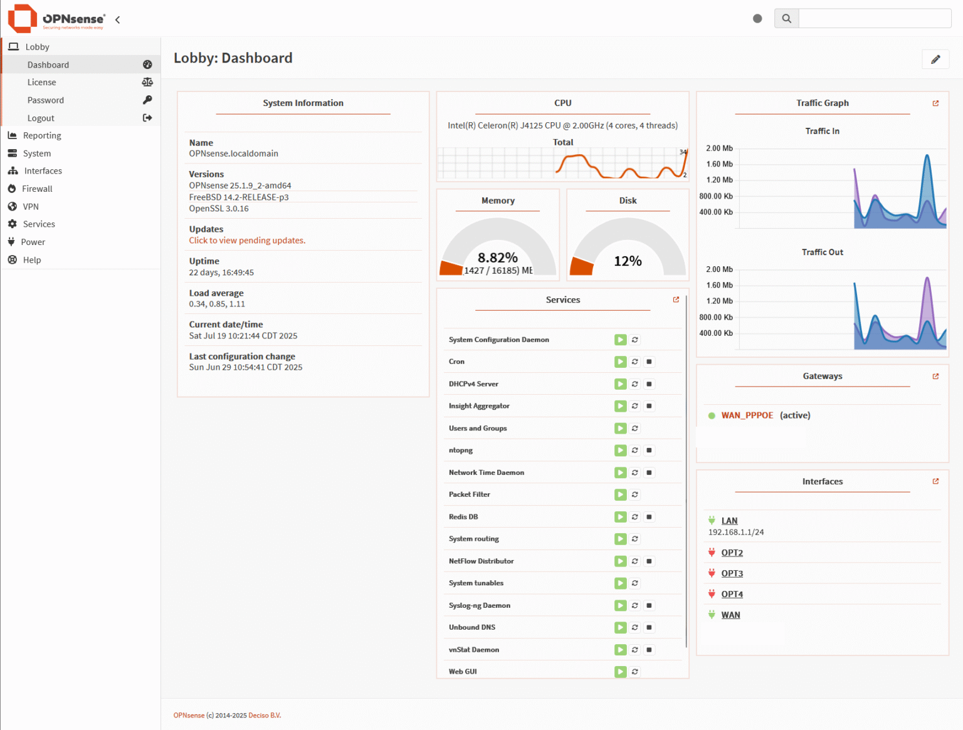Click the Password key icon
Screen dimensions: 963x730
(x=147, y=100)
